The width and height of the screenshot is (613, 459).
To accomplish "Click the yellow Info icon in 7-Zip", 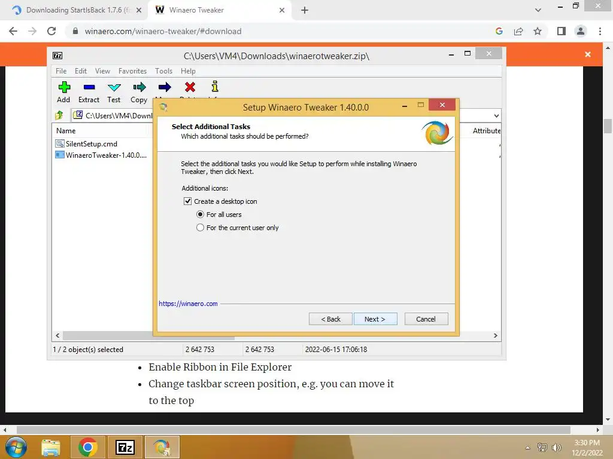I will coord(215,87).
